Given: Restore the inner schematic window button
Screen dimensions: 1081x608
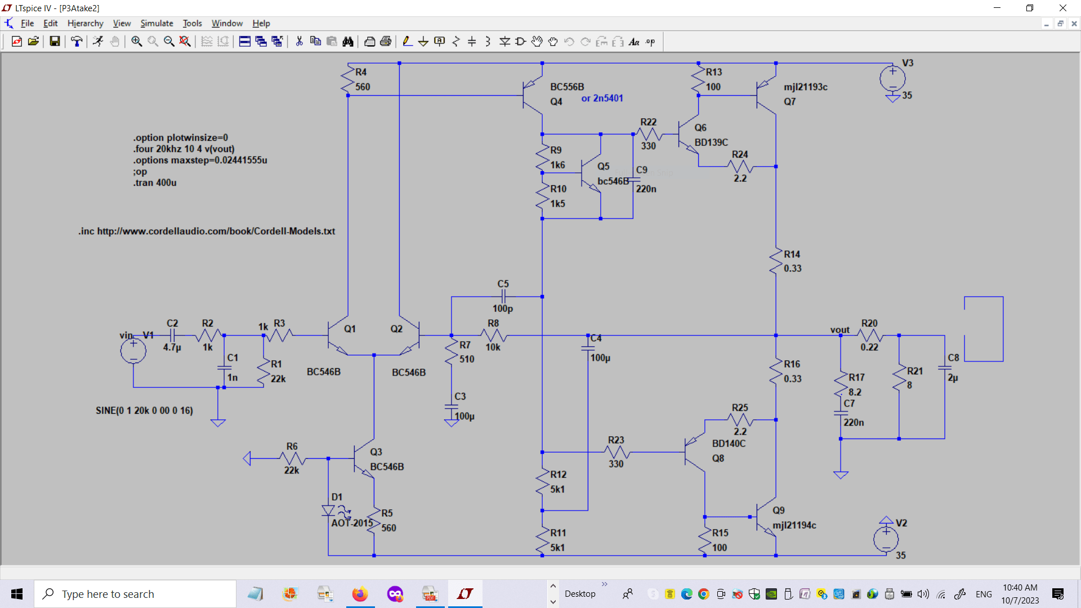Looking at the screenshot, I should coord(1060,24).
